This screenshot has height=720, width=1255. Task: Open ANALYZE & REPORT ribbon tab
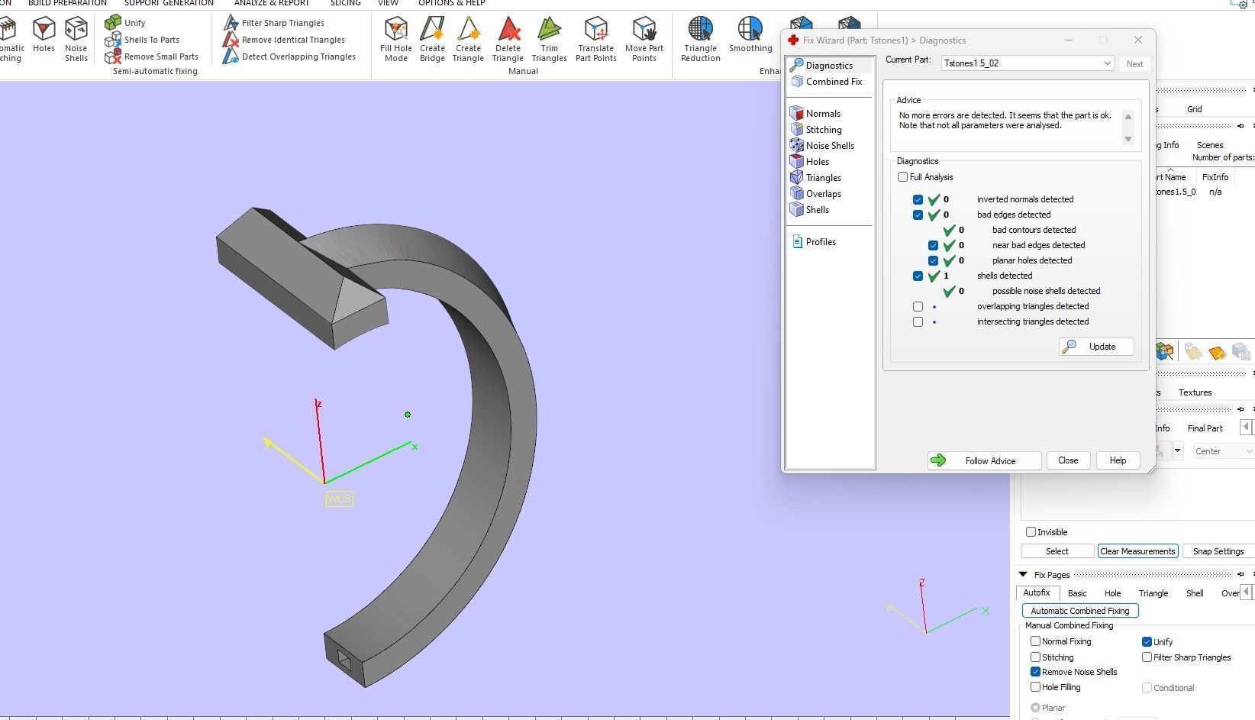tap(272, 3)
